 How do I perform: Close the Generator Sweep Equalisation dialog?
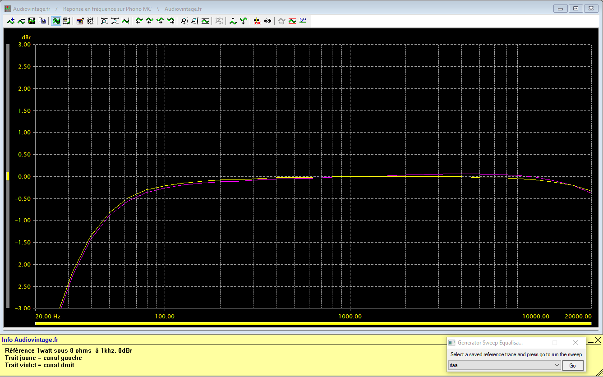[575, 343]
